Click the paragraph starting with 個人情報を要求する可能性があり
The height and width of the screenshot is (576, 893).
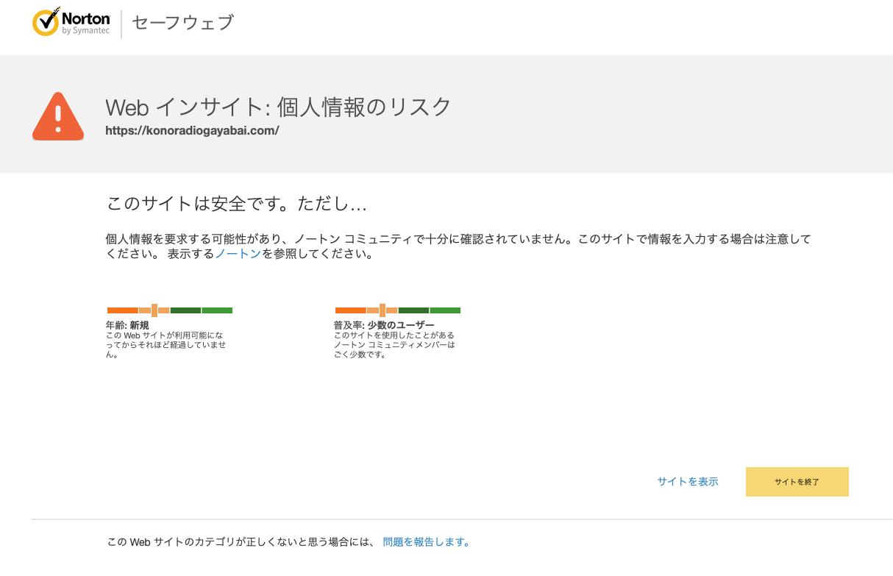[x=458, y=246]
